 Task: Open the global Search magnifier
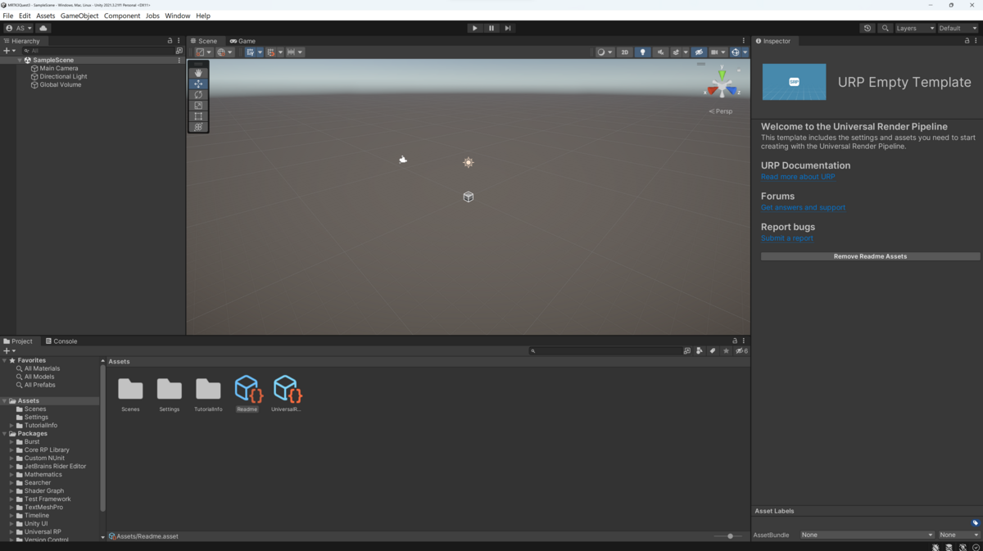(885, 28)
